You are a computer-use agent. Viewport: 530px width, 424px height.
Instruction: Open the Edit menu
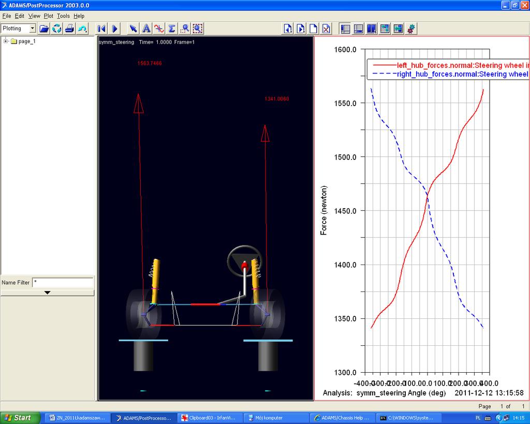pos(19,16)
